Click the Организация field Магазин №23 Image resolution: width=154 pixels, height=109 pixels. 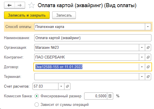(x=87, y=48)
